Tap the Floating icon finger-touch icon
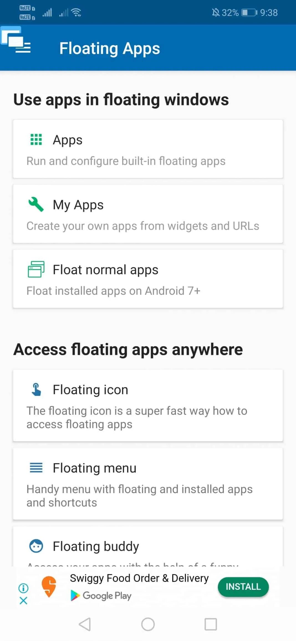 click(x=36, y=389)
